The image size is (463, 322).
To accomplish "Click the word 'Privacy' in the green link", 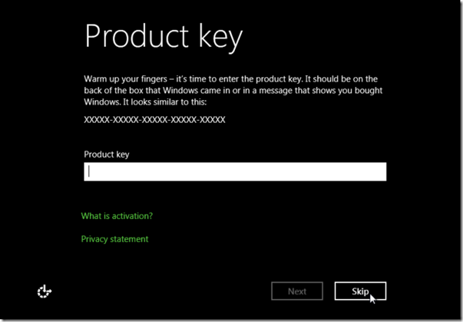I will pos(94,239).
